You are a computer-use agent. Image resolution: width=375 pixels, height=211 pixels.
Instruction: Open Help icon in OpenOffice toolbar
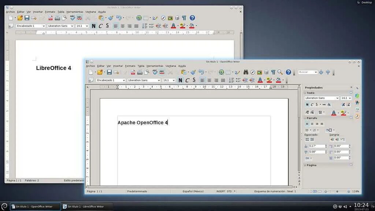289,72
